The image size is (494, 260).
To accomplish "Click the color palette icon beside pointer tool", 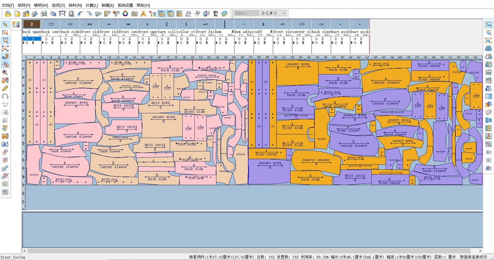I will pos(16,24).
